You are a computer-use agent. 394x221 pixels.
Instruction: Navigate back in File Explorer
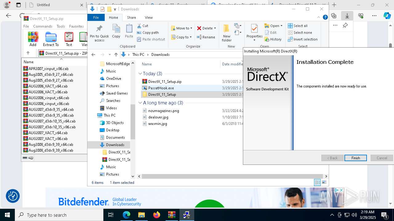coord(93,55)
